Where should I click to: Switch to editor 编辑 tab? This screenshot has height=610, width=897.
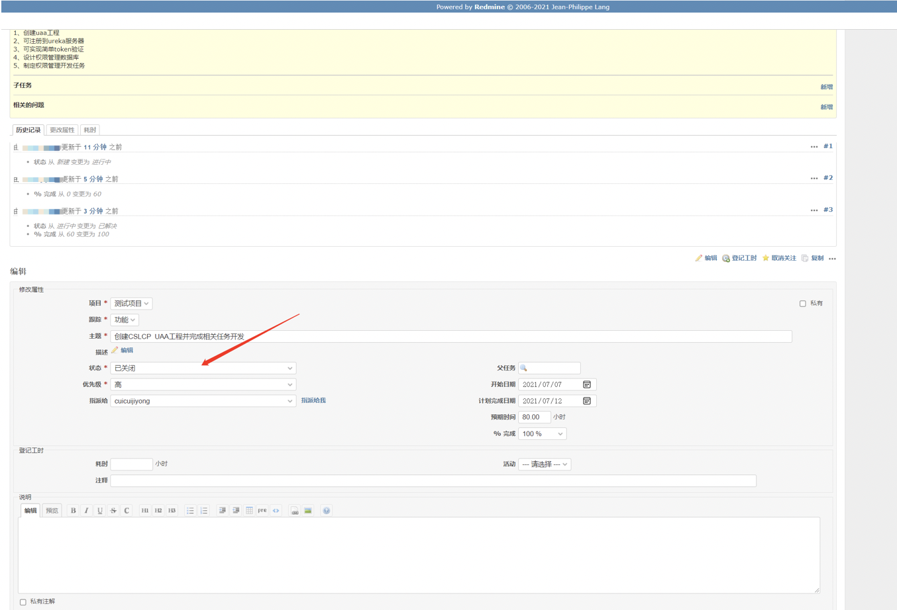30,511
